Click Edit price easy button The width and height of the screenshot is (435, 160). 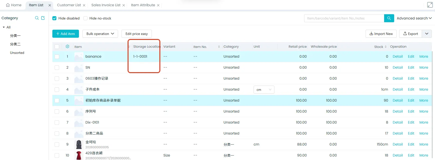137,34
